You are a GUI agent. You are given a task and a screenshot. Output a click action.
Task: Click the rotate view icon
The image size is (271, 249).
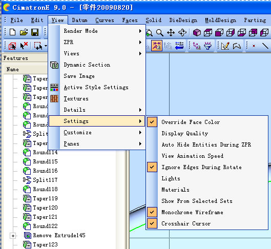(x=182, y=33)
